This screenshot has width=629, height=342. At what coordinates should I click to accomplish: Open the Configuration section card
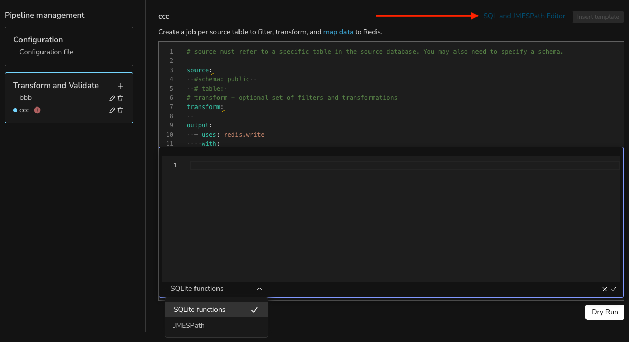click(x=38, y=40)
